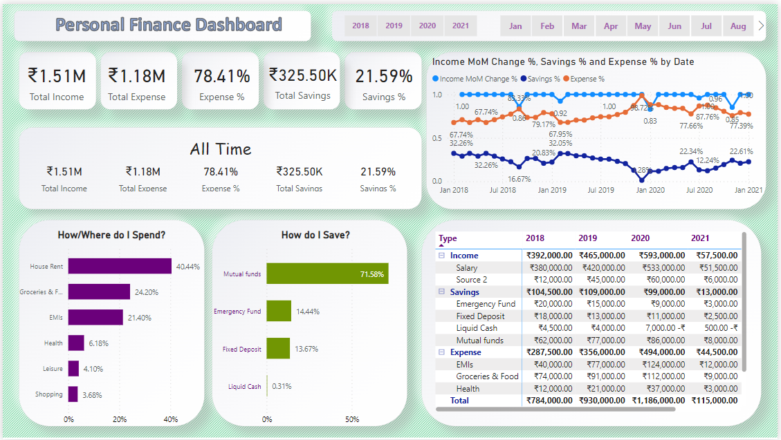Select Feb in the month slicer
Image resolution: width=781 pixels, height=440 pixels.
point(547,26)
